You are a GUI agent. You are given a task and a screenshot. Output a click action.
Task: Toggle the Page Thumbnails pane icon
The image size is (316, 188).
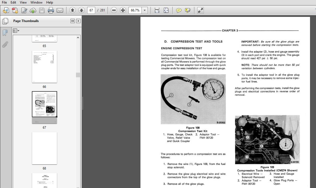5,21
